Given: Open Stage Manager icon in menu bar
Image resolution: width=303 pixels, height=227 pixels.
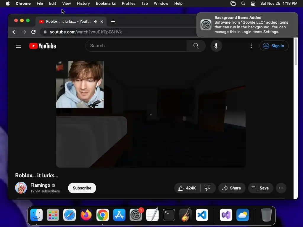Looking at the screenshot, I should pos(233,4).
